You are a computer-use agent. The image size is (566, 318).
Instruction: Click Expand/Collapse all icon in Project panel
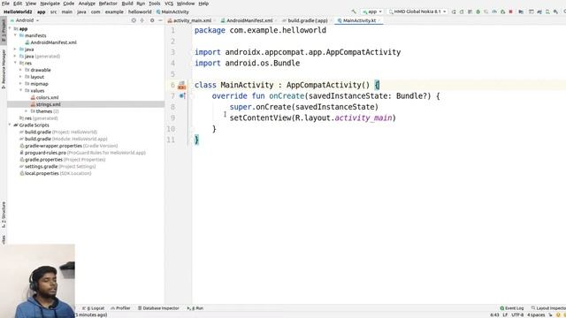pyautogui.click(x=141, y=20)
